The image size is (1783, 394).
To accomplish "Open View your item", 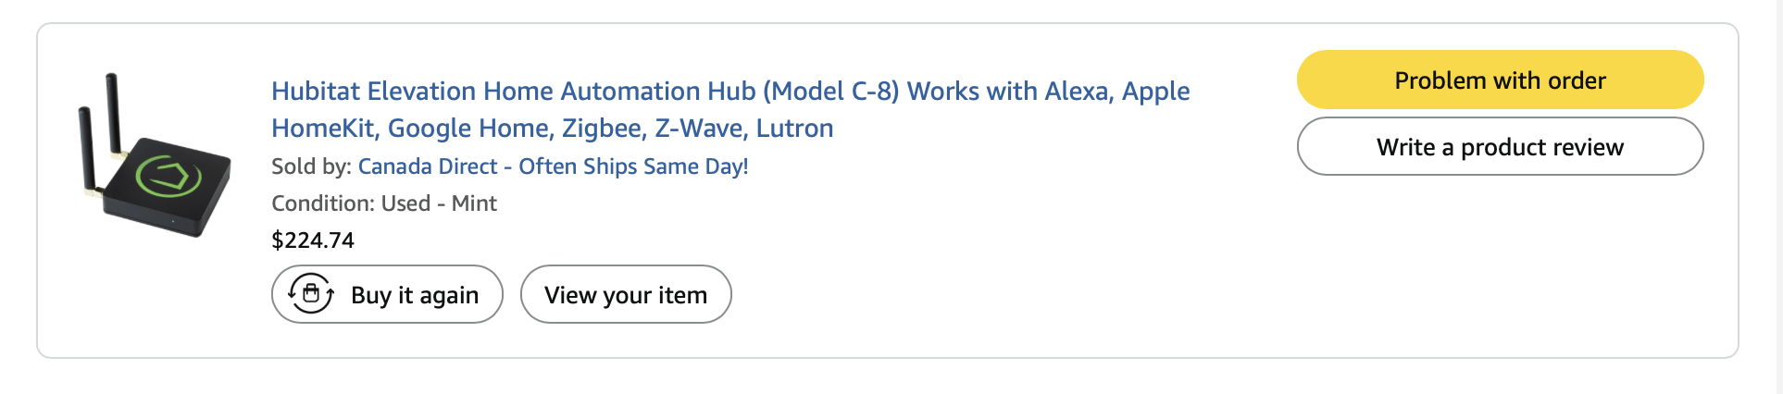I will click(x=626, y=294).
